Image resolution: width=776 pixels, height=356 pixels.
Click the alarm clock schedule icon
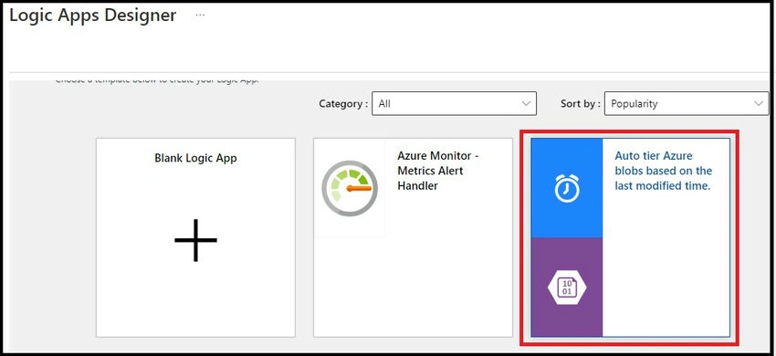pyautogui.click(x=567, y=188)
